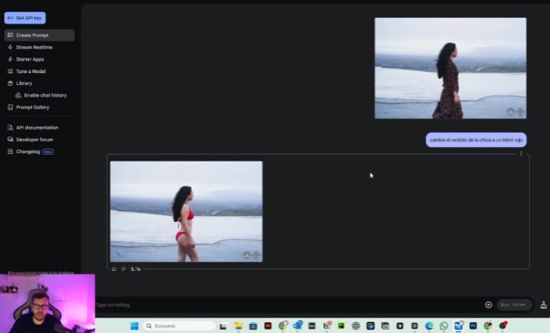Click the taskbar Búsqueda search box
Screen dimensions: 550x333
coord(179,326)
